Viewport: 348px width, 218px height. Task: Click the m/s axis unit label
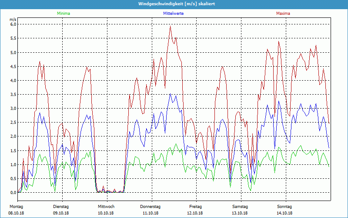(x=13, y=20)
